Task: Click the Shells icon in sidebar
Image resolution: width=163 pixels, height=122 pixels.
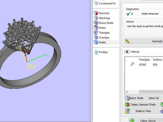Action: point(96,42)
